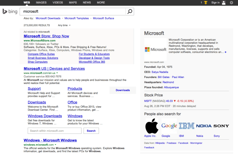Viewport: 238px width, 154px height.
Task: Expand arrow next to www.microsoft.com/en-us
Action: (x=57, y=73)
